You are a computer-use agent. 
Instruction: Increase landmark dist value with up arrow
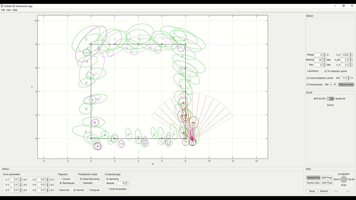pyautogui.click(x=348, y=77)
